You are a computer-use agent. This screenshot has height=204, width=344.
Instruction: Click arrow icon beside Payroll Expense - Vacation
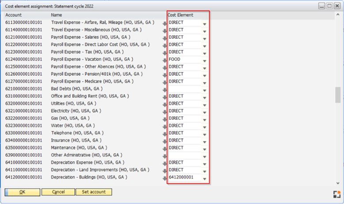[165, 59]
